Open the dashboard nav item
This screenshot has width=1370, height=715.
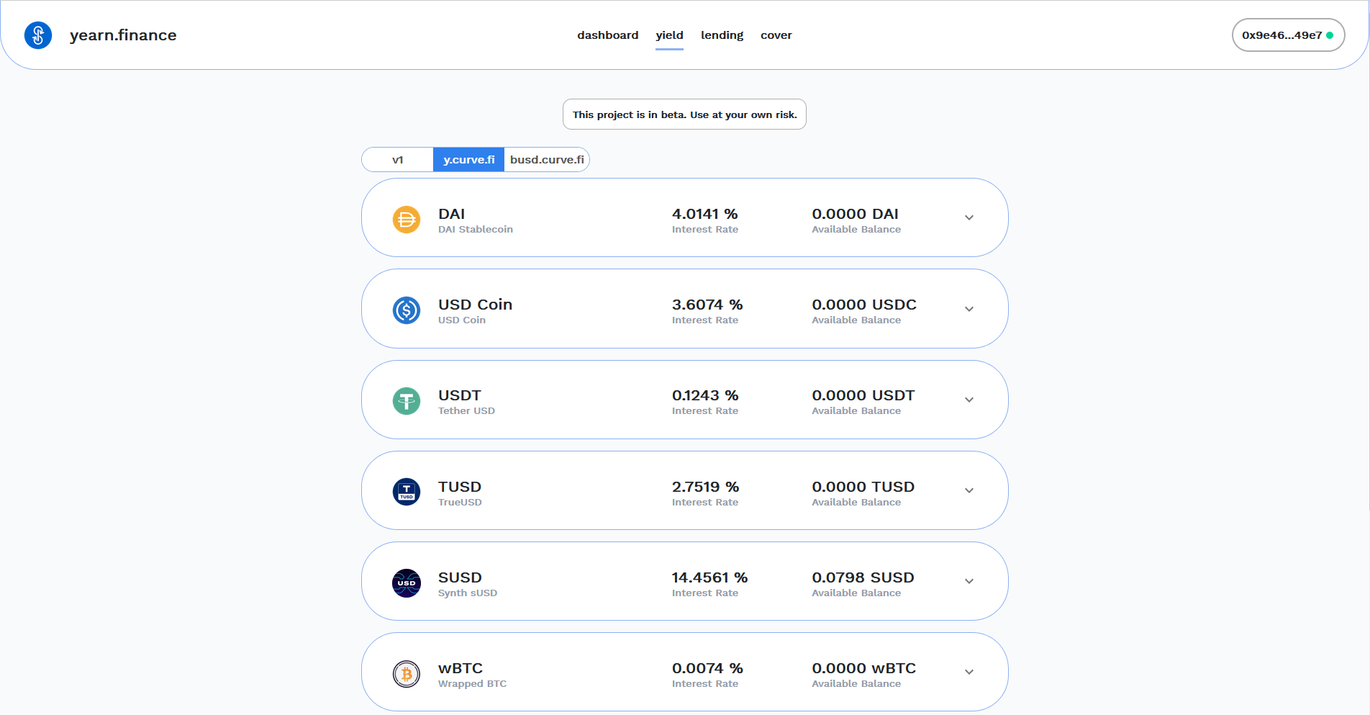[x=607, y=35]
